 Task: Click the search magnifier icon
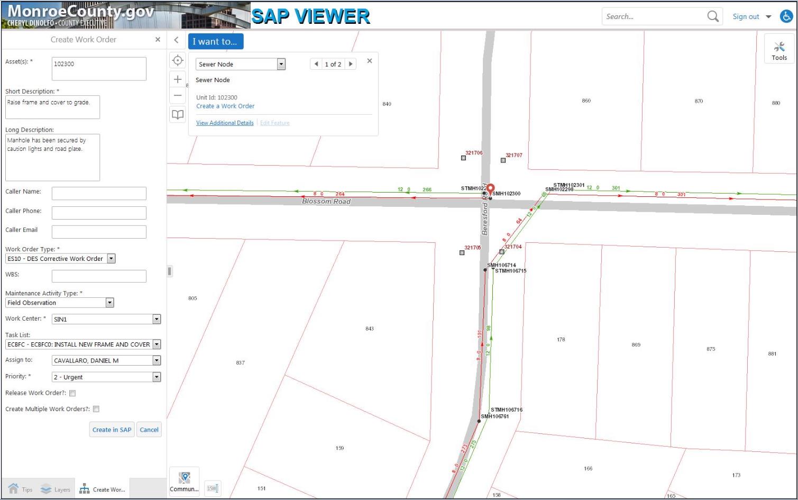click(x=713, y=16)
